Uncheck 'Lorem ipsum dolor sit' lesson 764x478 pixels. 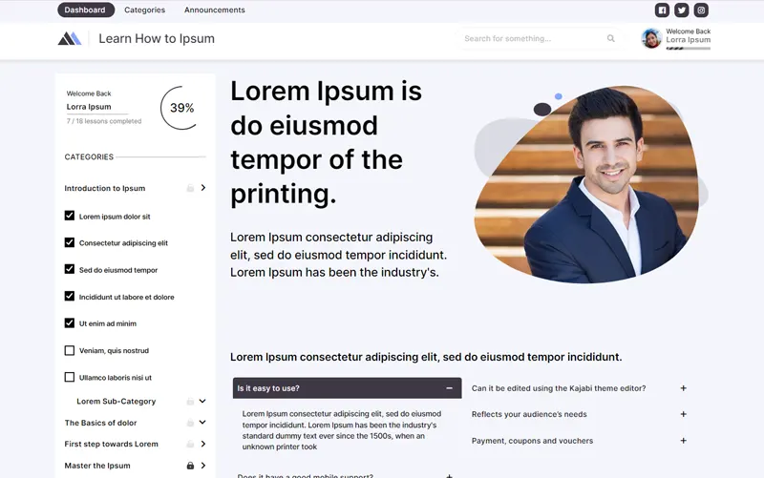point(70,216)
